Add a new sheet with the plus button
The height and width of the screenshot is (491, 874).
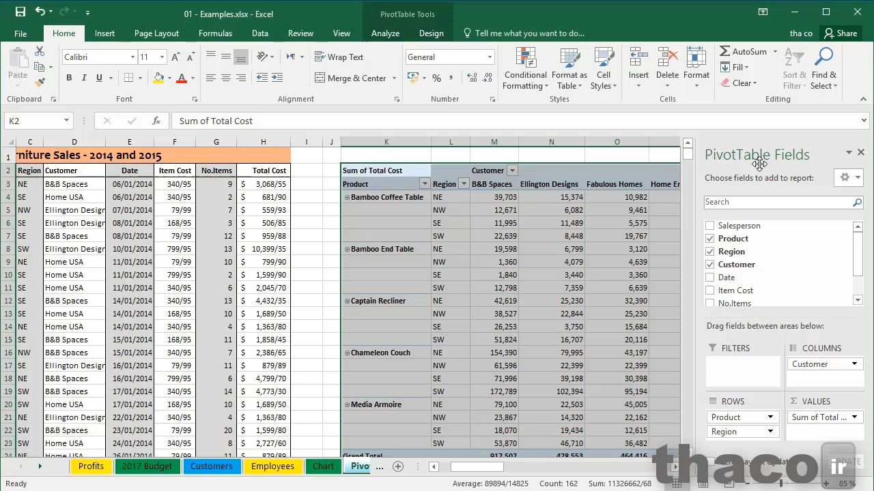[x=398, y=466]
